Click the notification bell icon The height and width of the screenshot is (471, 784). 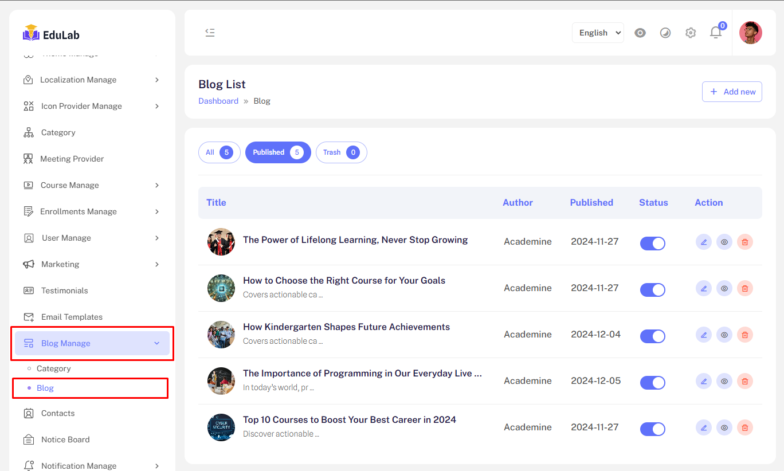click(x=716, y=33)
